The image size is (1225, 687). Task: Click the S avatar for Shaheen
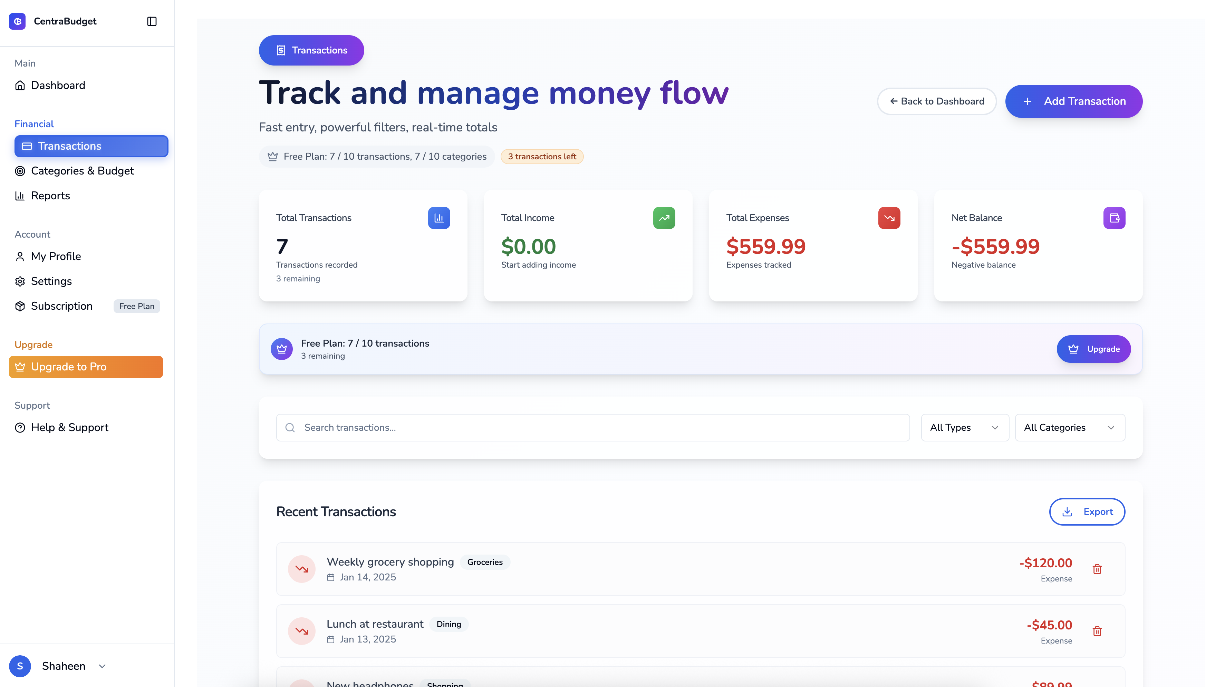20,666
